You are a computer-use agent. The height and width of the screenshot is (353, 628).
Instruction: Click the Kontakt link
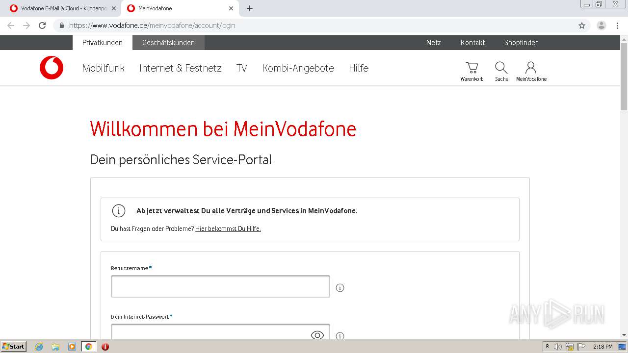pos(473,43)
